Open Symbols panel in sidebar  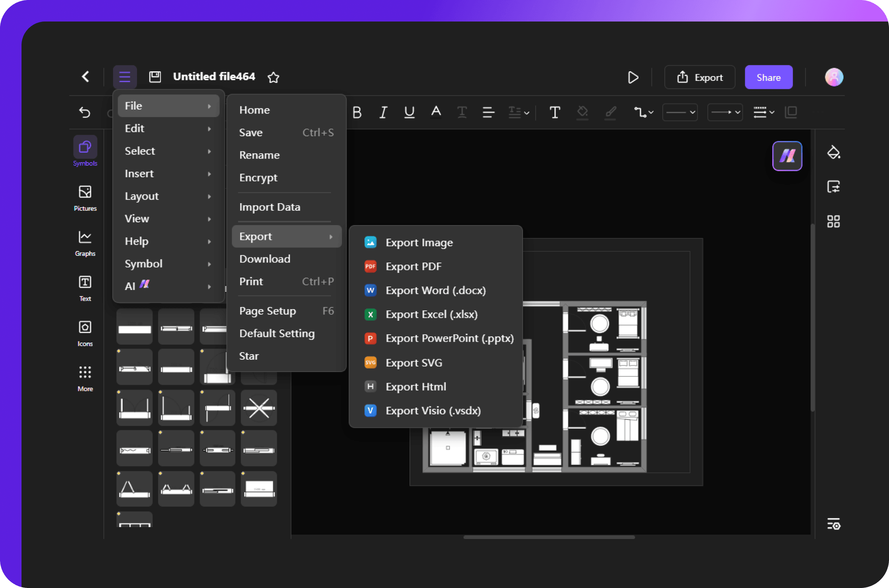click(x=85, y=151)
